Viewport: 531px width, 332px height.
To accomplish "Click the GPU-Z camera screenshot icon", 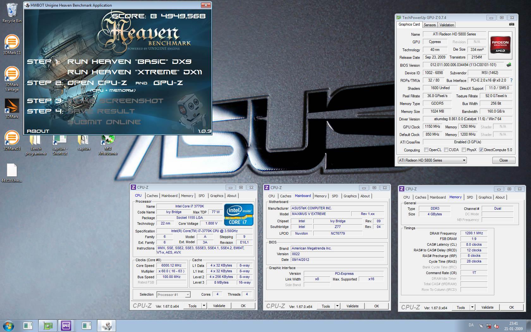I will pyautogui.click(x=512, y=25).
